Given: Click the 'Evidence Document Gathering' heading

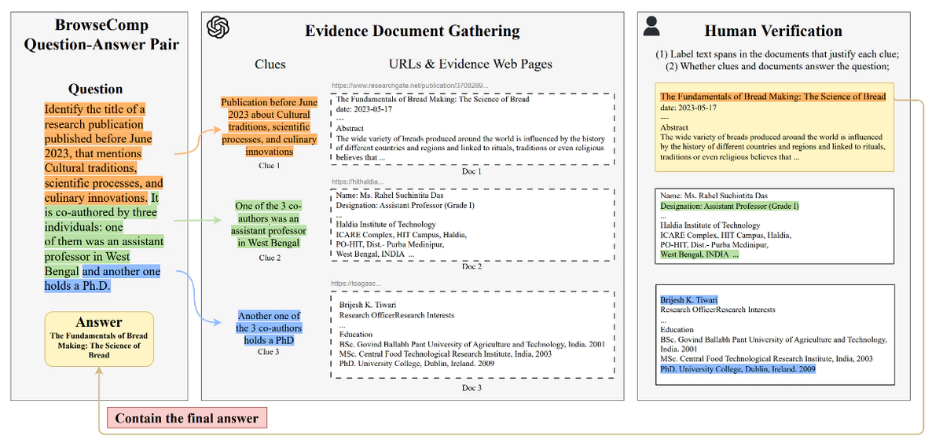Looking at the screenshot, I should click(413, 31).
